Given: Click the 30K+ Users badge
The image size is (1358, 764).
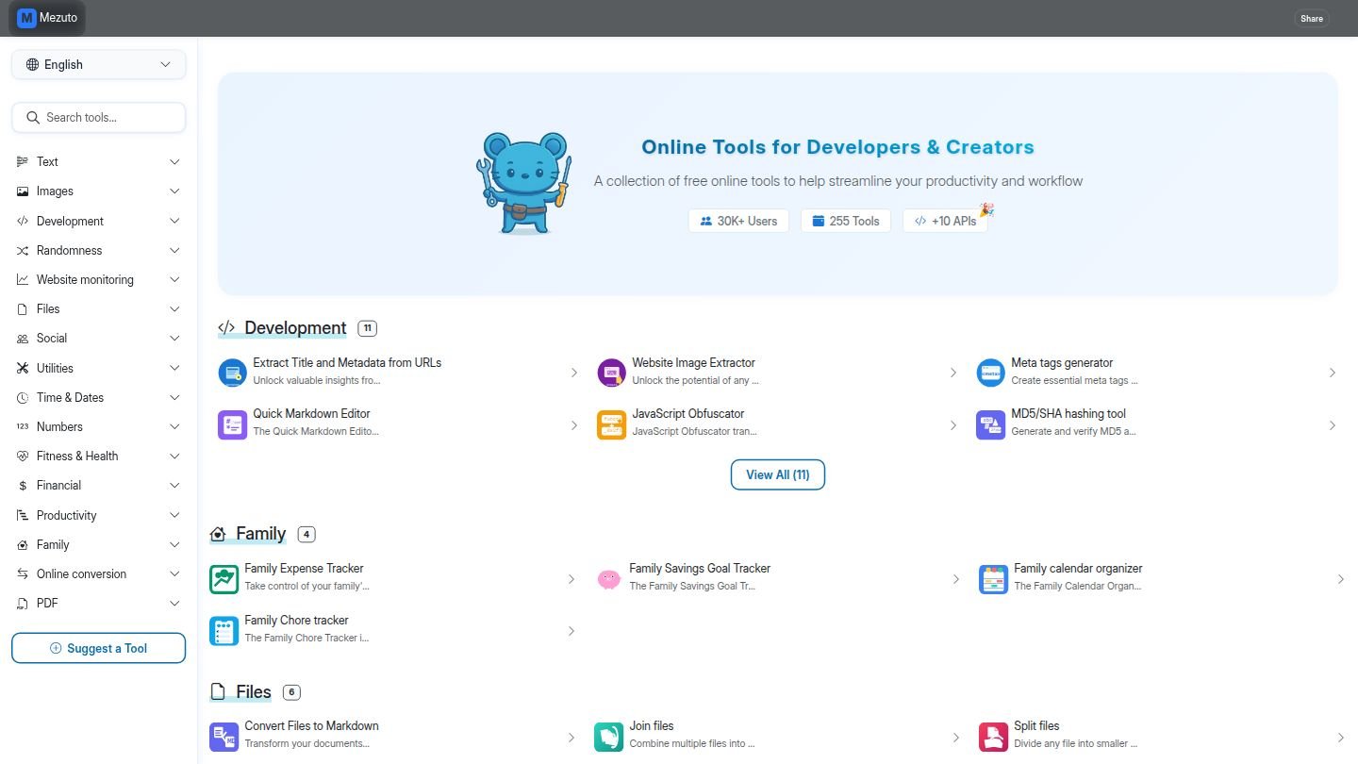Looking at the screenshot, I should click(738, 221).
